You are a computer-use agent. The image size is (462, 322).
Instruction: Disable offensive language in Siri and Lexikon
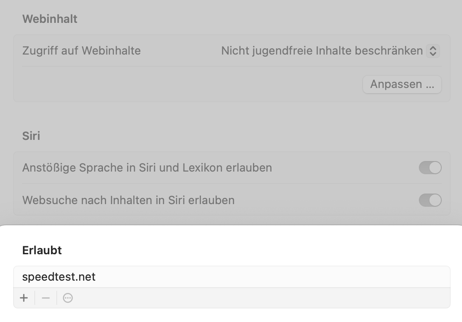(430, 168)
